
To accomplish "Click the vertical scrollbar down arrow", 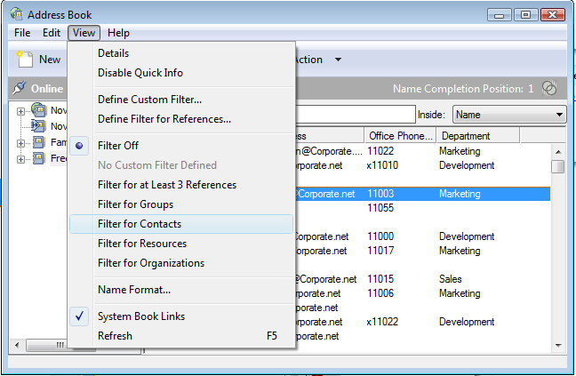I will (x=558, y=345).
